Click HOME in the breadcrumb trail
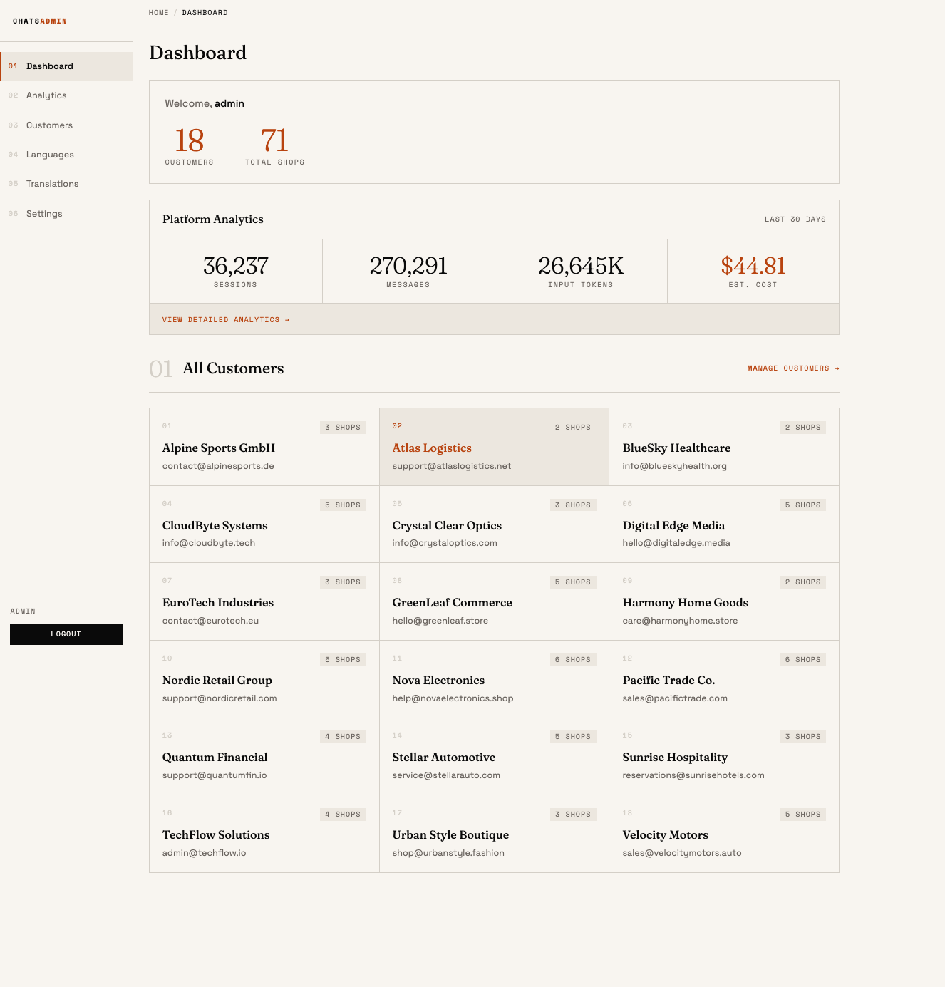945x987 pixels. pos(158,12)
